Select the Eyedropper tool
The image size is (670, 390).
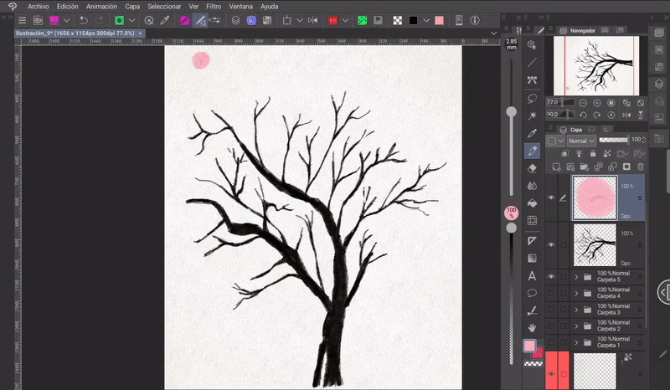click(532, 133)
